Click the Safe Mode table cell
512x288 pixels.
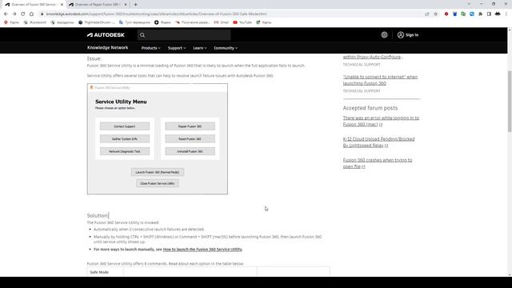coord(105,272)
